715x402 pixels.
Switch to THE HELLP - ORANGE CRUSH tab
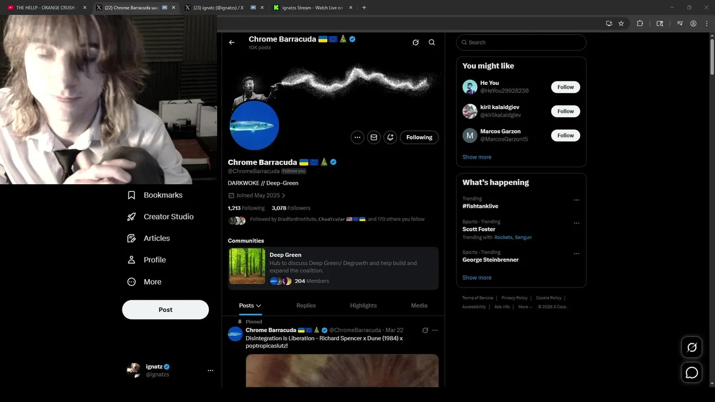pos(47,8)
